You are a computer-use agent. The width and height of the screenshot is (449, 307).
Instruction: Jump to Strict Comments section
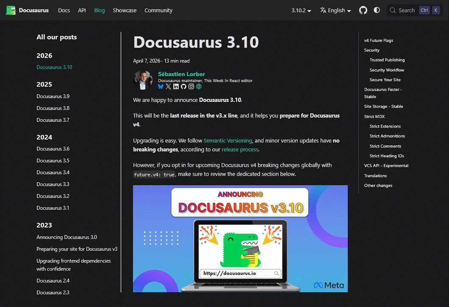pos(385,146)
